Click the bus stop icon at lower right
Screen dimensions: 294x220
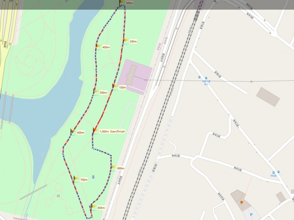click(273, 173)
